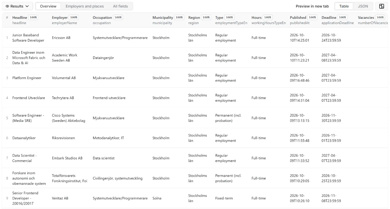390x209 pixels.
Task: Click the Headline column header
Action: [20, 18]
